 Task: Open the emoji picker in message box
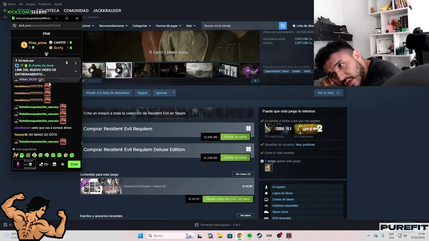point(30,164)
